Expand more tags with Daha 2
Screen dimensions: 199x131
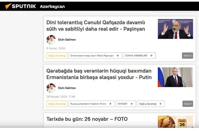click(187, 56)
